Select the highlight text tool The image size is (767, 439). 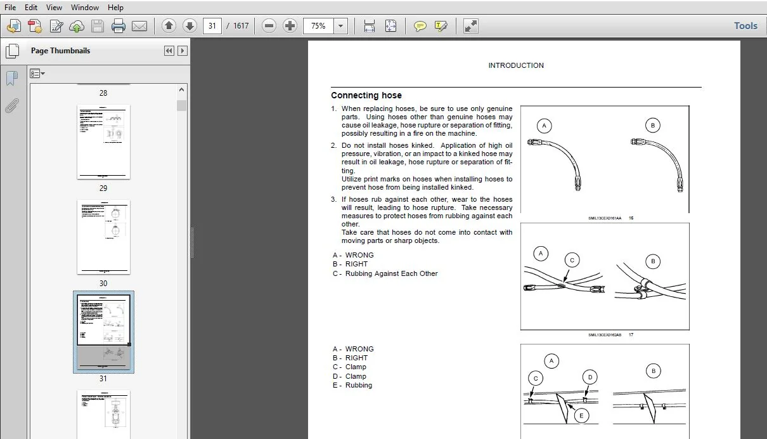coord(441,26)
